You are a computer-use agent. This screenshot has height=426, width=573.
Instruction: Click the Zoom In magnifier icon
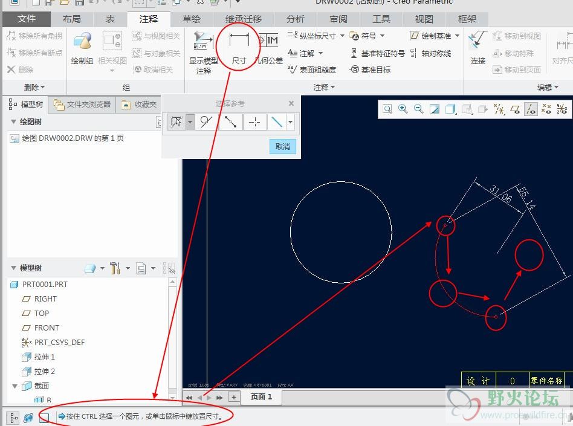(403, 109)
